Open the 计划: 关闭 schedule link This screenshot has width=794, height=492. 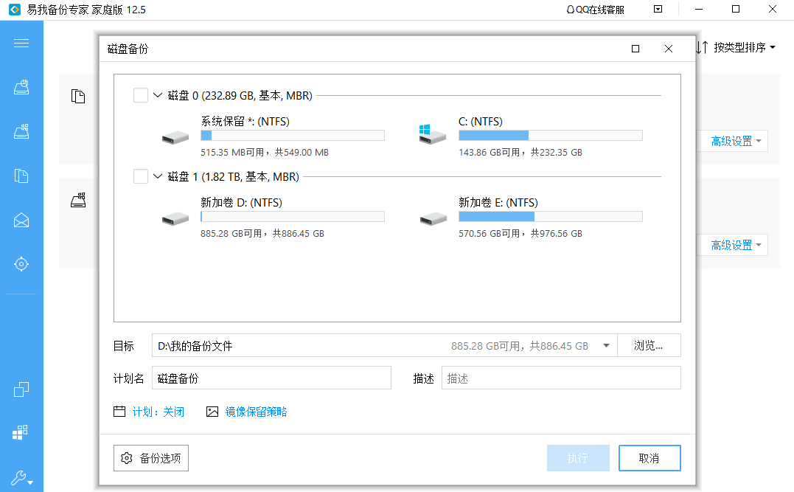click(x=158, y=412)
